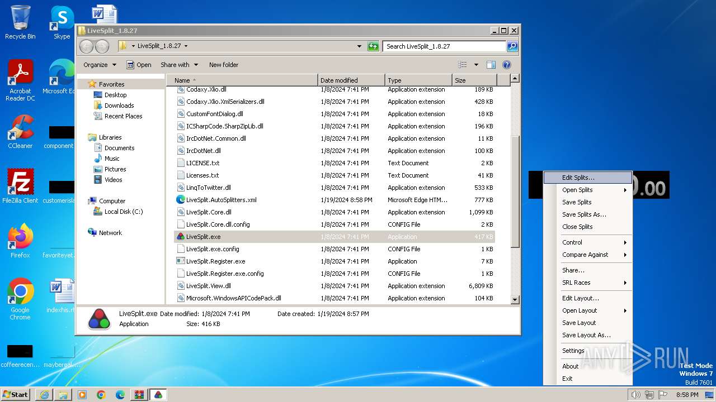Select Close Splits menu entry

click(x=587, y=227)
